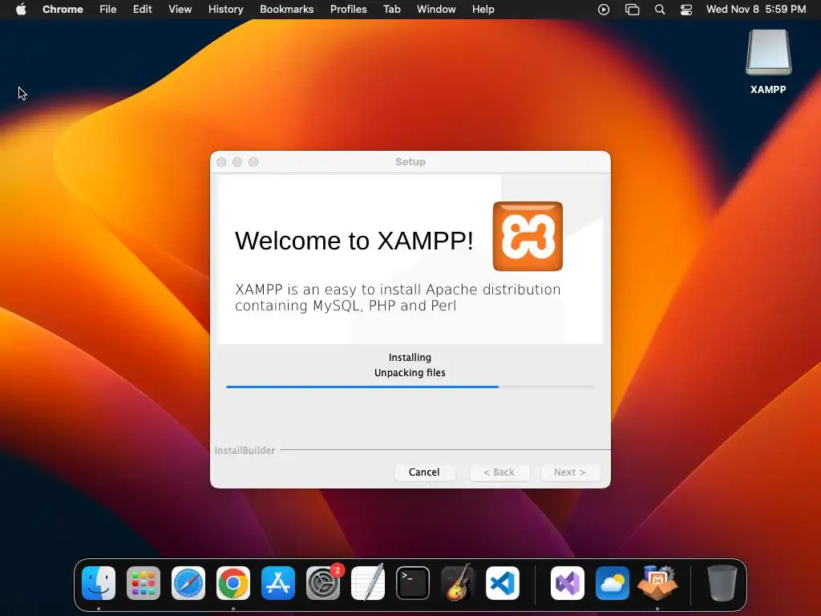Image resolution: width=821 pixels, height=616 pixels.
Task: Click the disabled Next button
Action: click(x=570, y=472)
